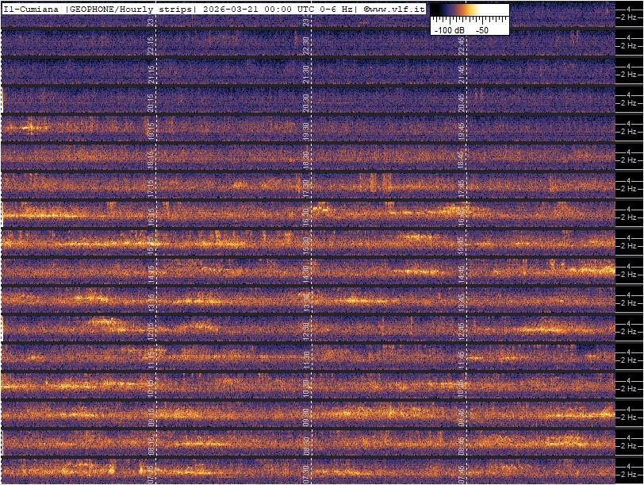Click the -50 legend scale label
The height and width of the screenshot is (485, 644).
481,29
